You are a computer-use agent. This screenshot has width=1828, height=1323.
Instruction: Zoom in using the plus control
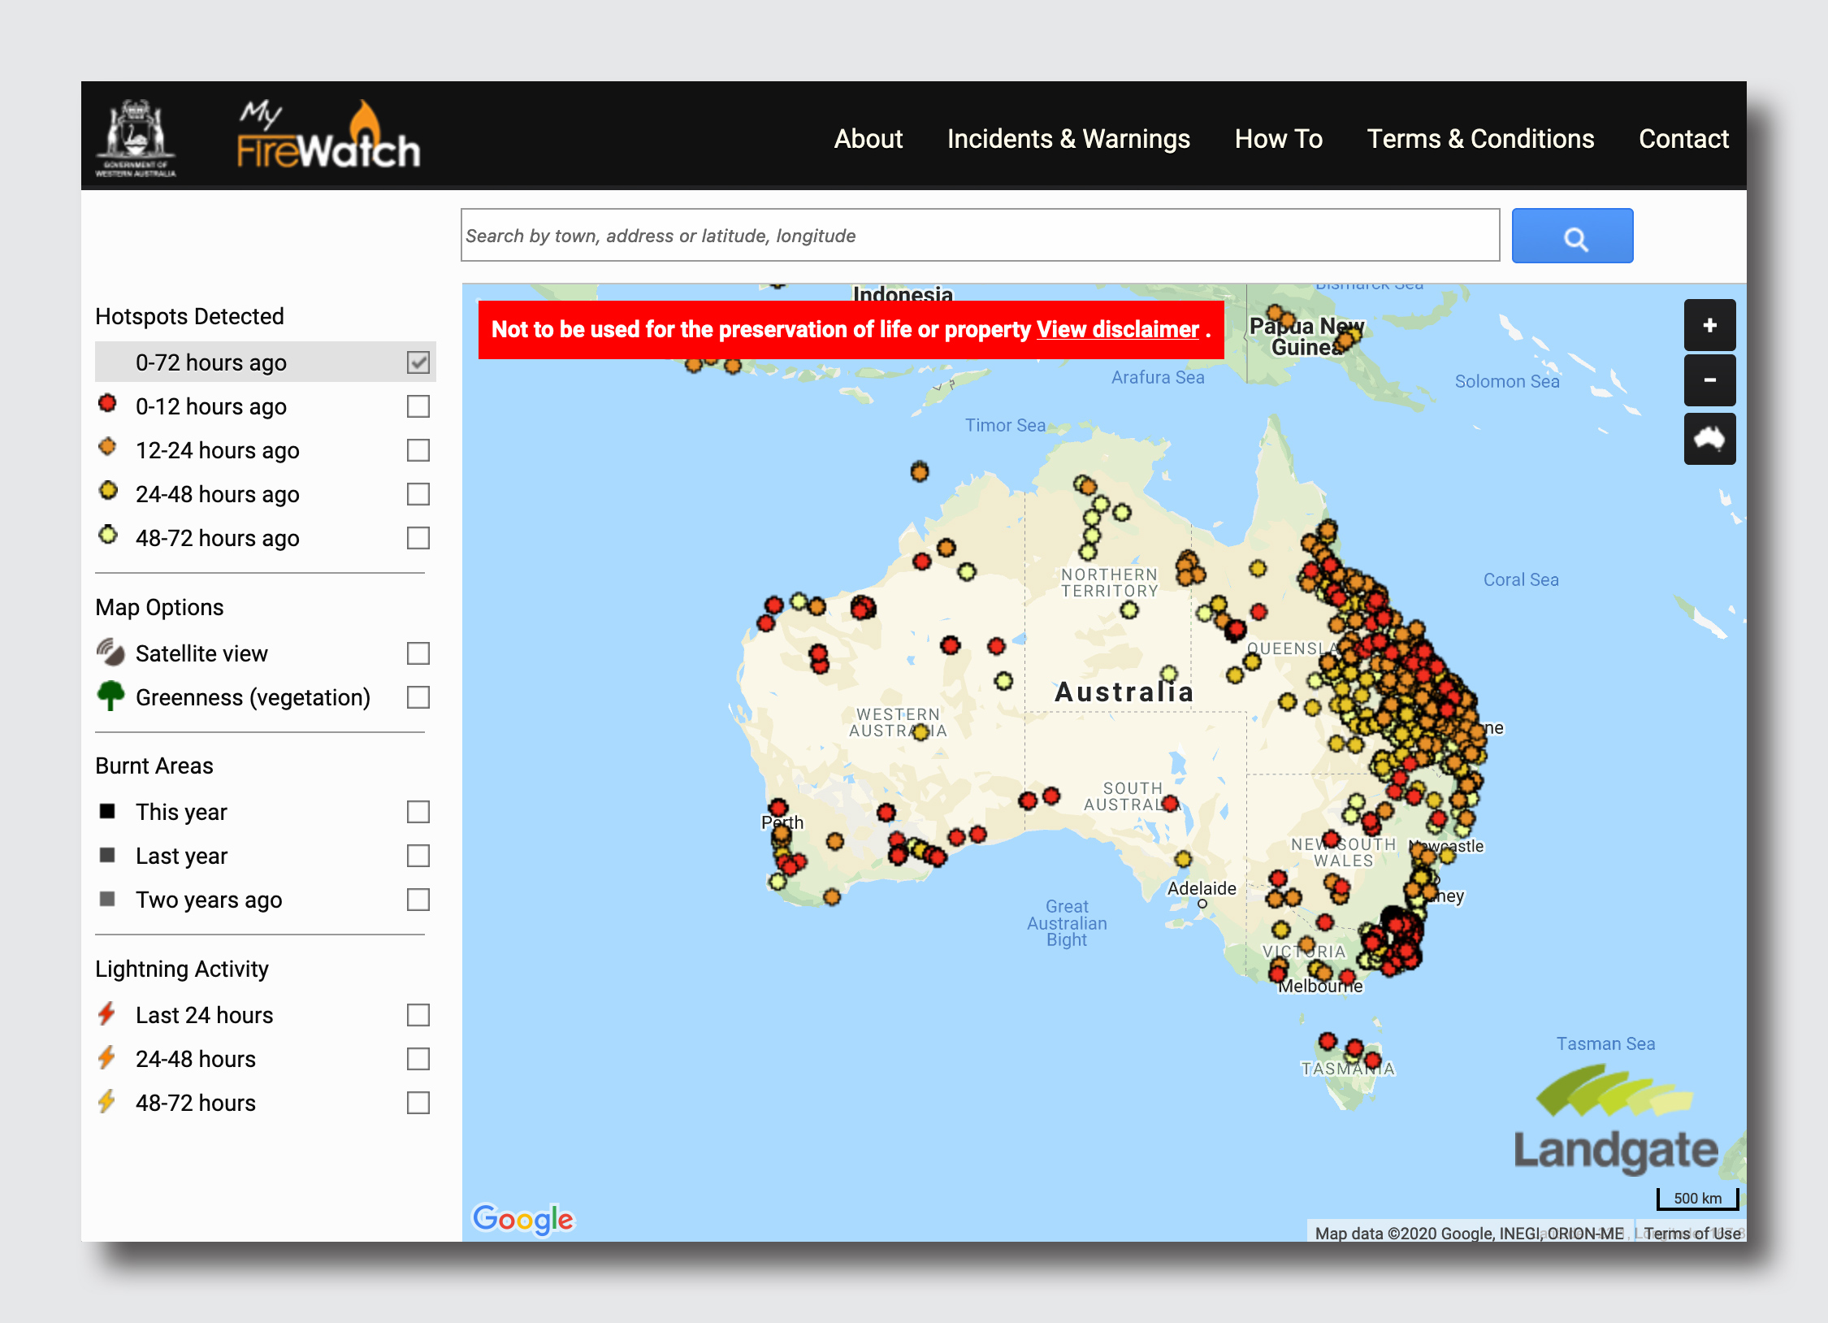click(1709, 325)
